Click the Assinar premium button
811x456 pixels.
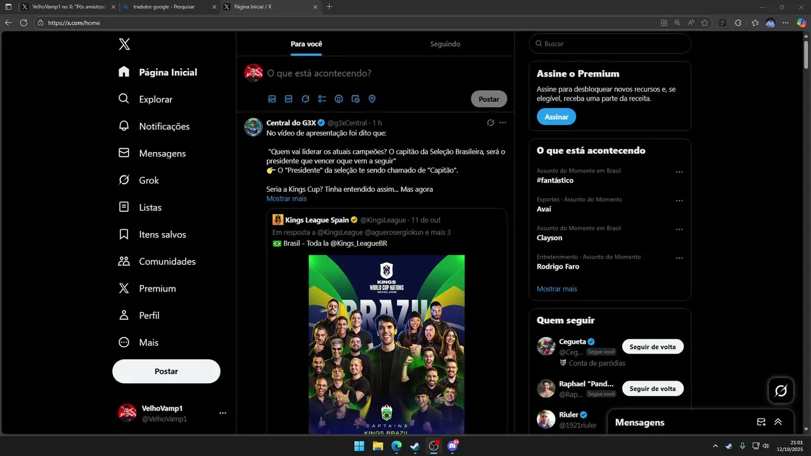[x=556, y=117]
